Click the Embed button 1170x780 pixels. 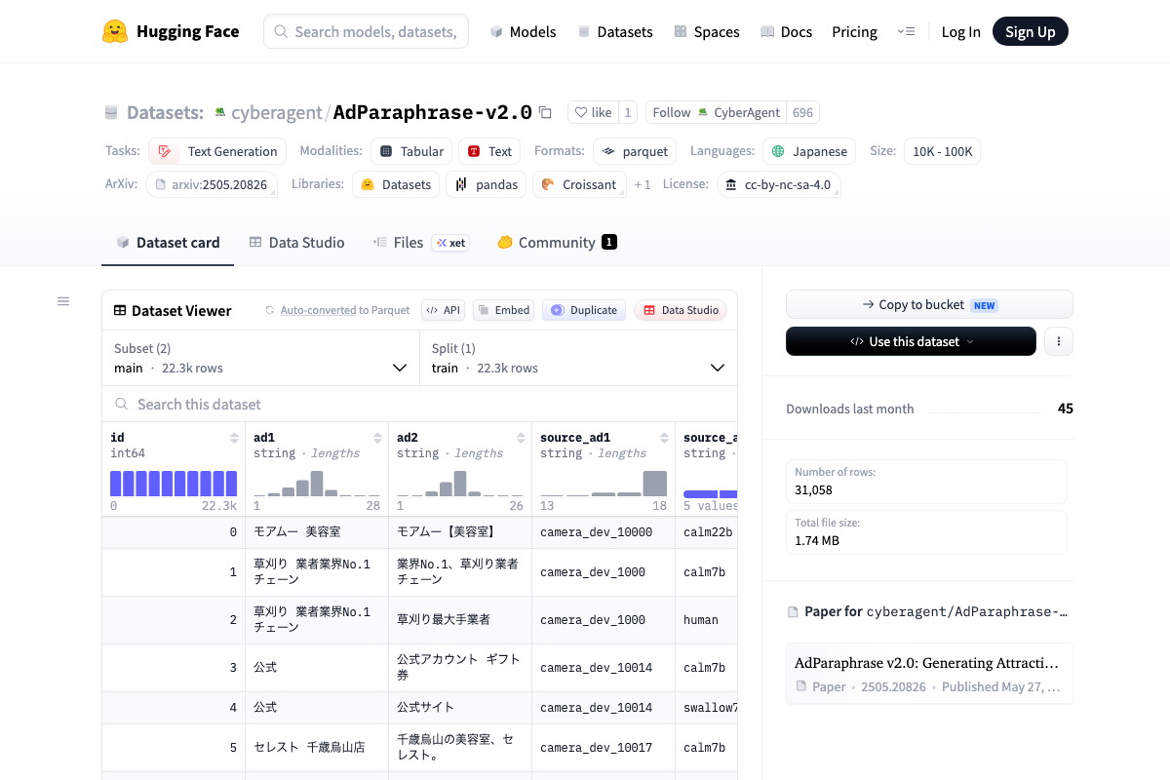point(503,310)
